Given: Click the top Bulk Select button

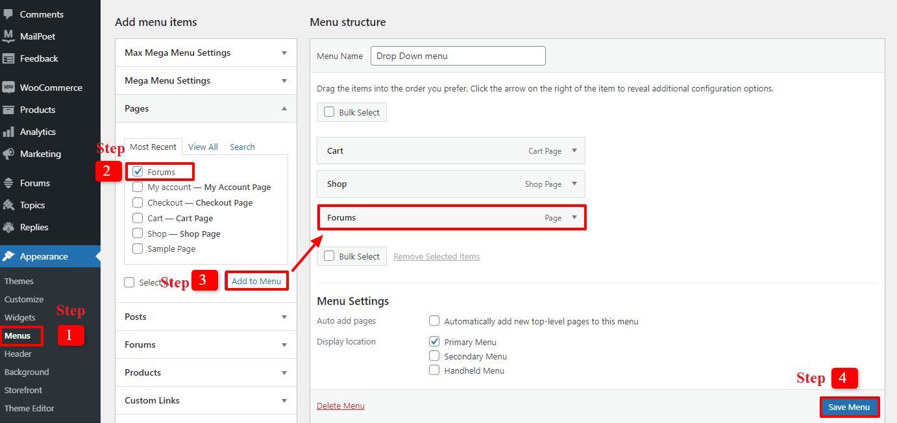Looking at the screenshot, I should 352,112.
